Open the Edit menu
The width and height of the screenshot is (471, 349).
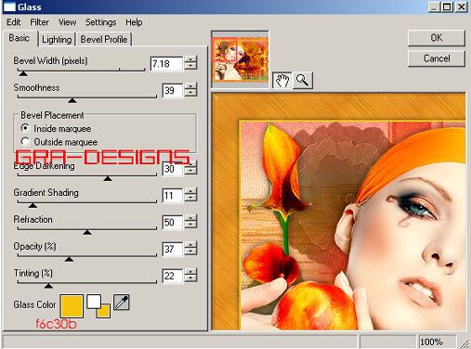14,22
